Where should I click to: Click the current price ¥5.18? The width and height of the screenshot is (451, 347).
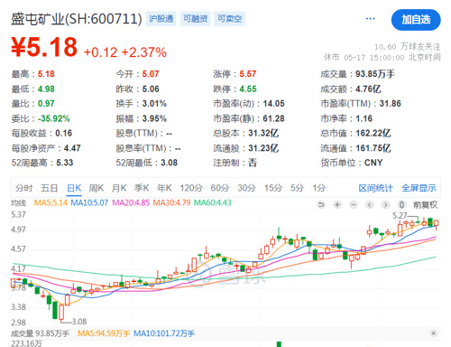(x=44, y=47)
